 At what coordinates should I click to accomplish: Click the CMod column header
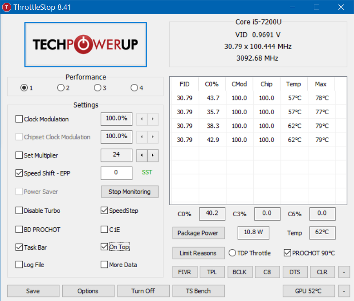(239, 84)
